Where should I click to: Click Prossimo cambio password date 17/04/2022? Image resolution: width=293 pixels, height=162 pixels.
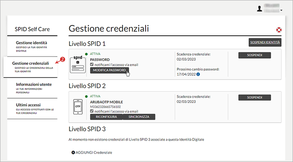[186, 74]
